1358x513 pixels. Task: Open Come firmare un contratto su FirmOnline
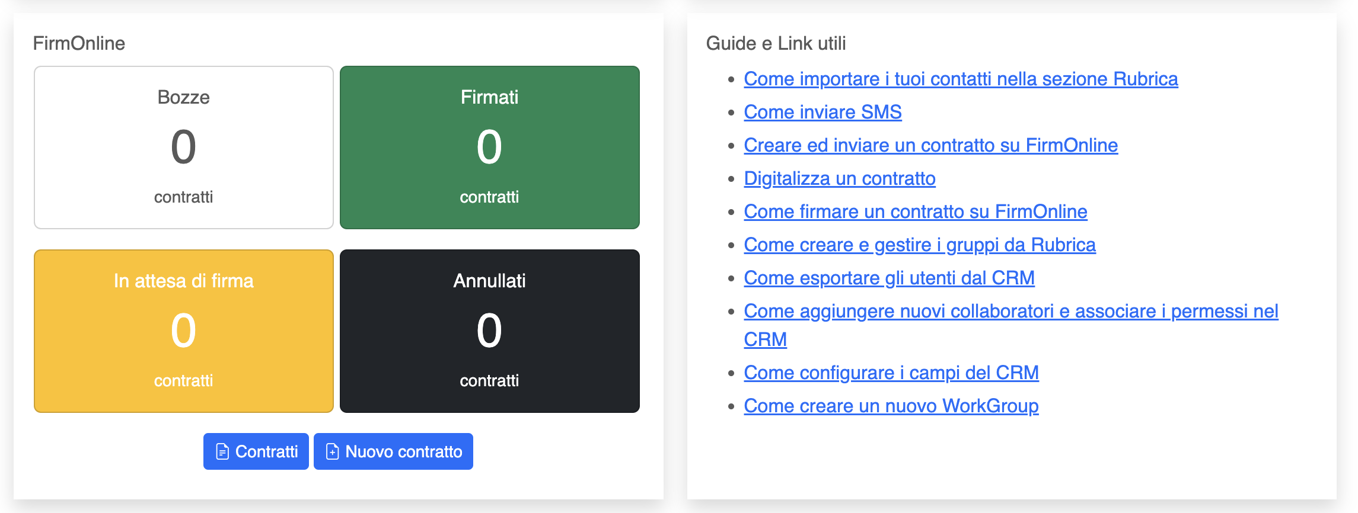click(x=915, y=211)
